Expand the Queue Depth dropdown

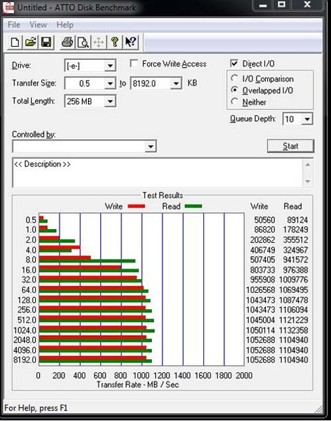click(307, 118)
